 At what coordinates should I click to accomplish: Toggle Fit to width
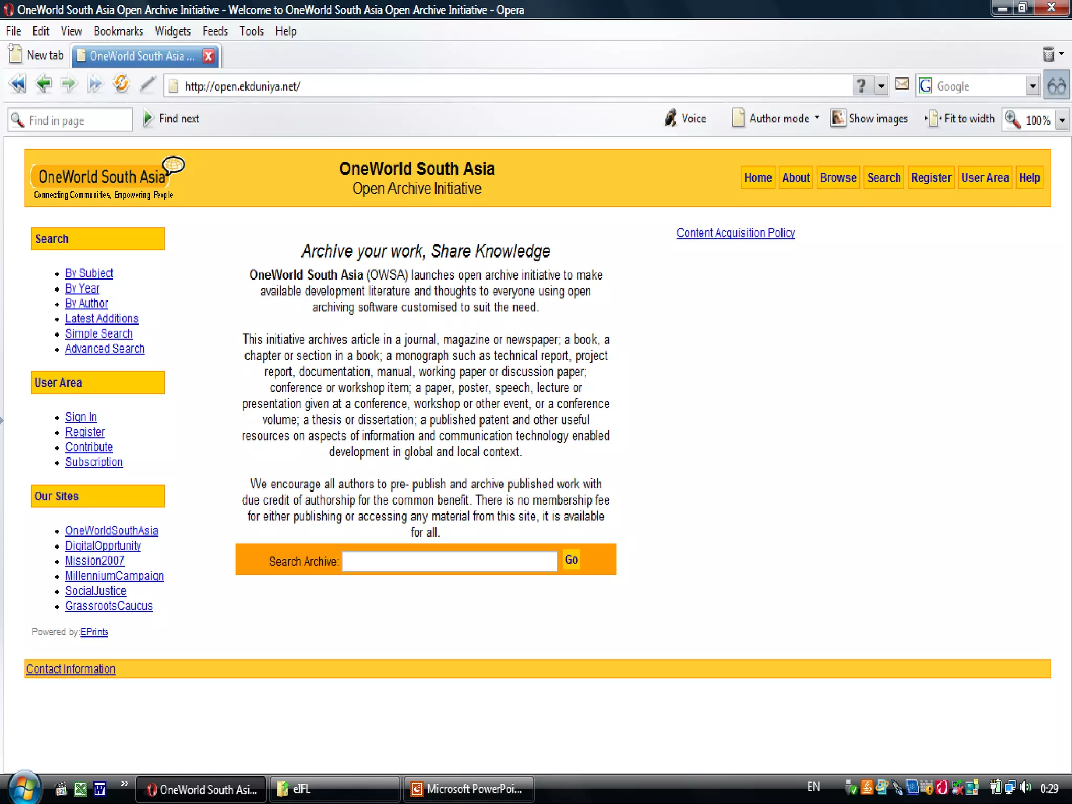960,119
